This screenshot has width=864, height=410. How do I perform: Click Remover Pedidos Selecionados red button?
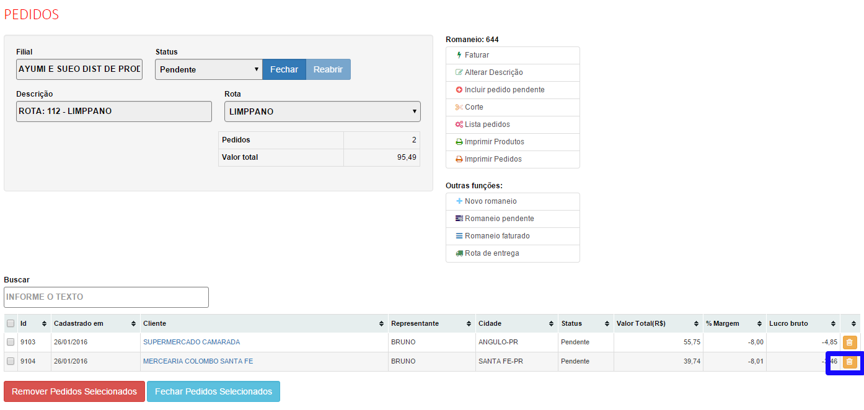(x=74, y=391)
